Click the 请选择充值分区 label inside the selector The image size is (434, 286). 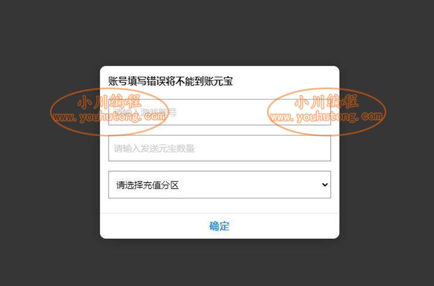[148, 185]
